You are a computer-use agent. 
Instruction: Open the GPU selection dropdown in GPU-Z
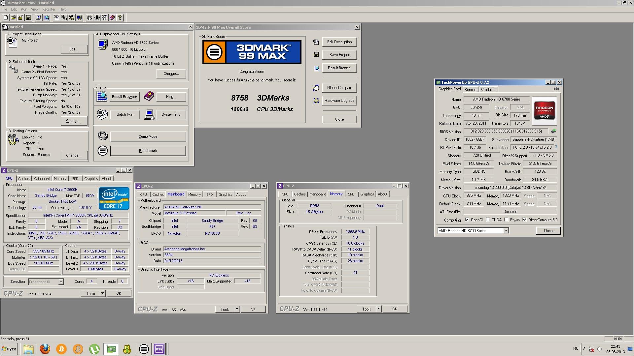[x=506, y=231]
